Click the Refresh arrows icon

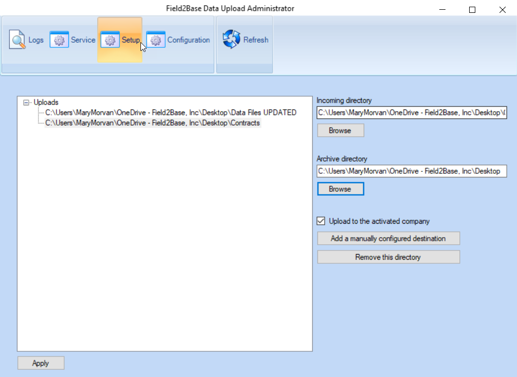pos(231,39)
